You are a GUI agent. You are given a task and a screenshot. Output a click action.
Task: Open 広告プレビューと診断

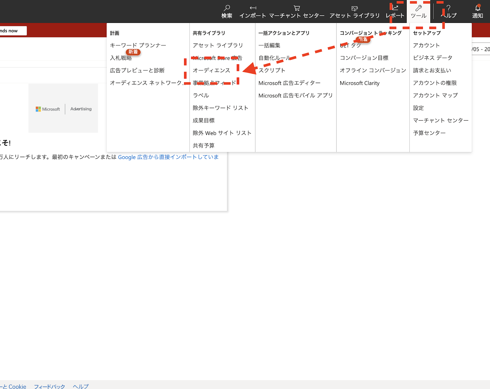tap(137, 70)
